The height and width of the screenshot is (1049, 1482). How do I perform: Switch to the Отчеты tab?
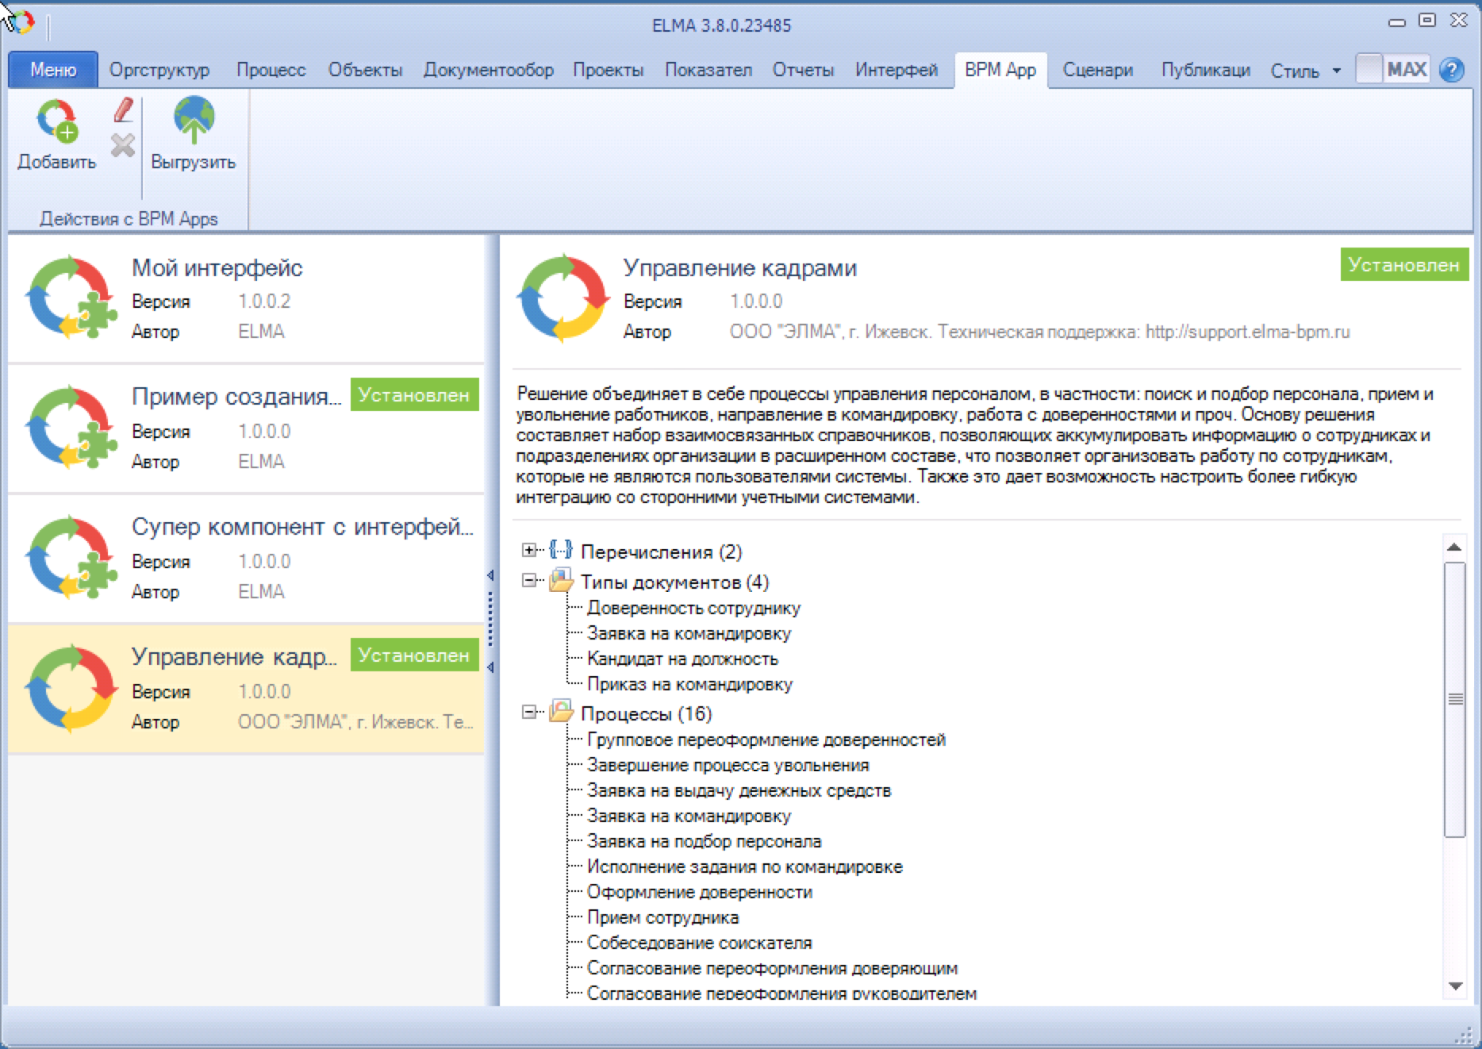click(803, 70)
